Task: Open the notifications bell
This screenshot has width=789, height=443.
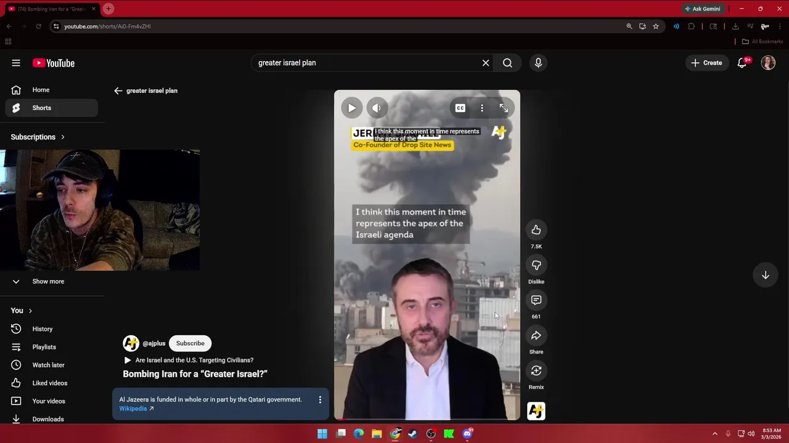Action: tap(742, 63)
